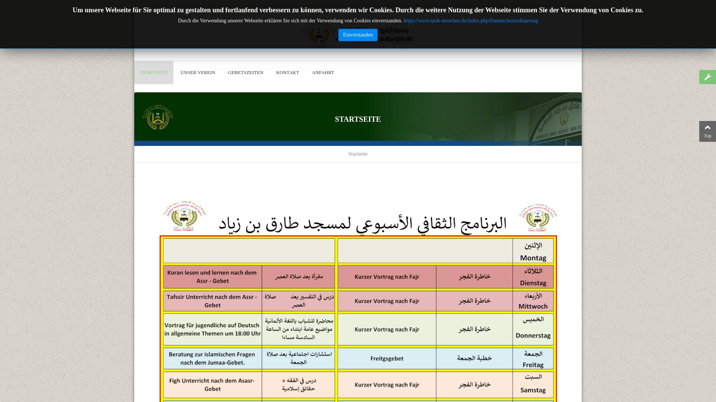Click 'Beratung zur islamischen Fragen' cell
716x402 pixels.
[213, 358]
